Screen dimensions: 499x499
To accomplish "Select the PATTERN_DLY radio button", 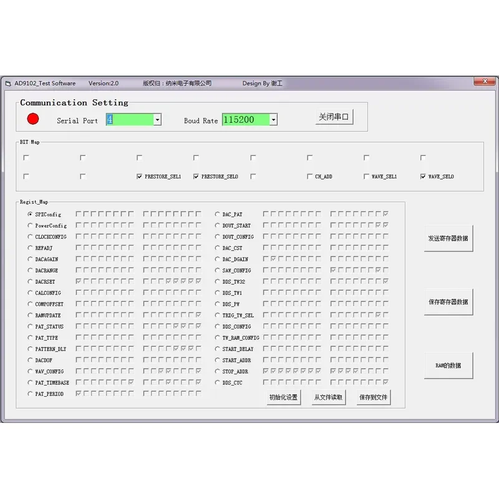I will (30, 349).
